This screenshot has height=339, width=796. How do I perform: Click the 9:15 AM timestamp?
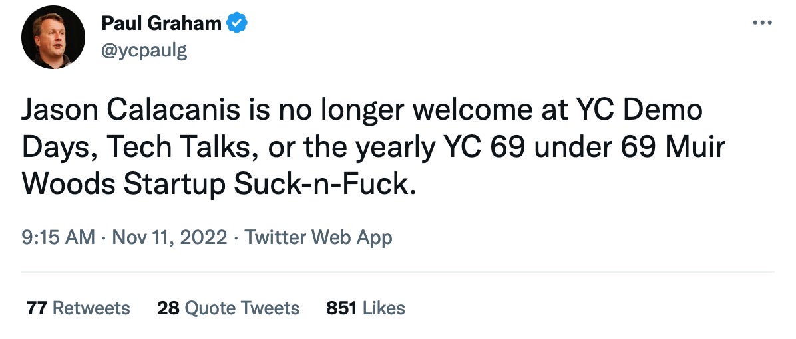tap(59, 237)
